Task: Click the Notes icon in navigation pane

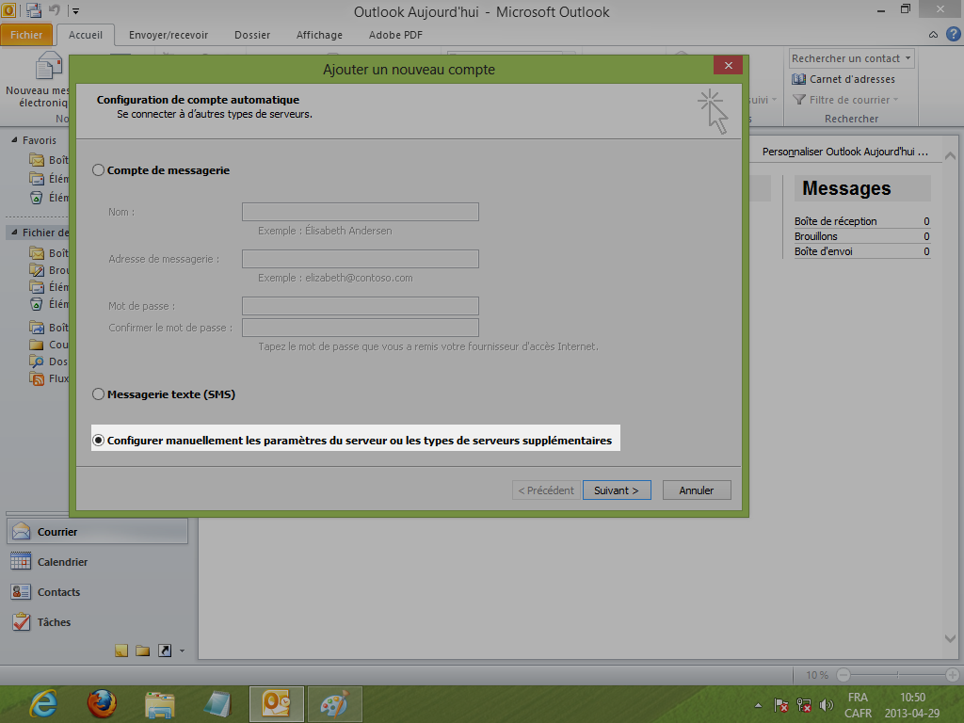Action: (x=121, y=651)
